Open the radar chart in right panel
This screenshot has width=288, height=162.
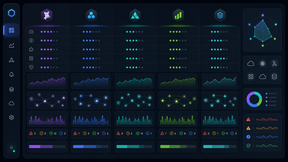tap(262, 30)
